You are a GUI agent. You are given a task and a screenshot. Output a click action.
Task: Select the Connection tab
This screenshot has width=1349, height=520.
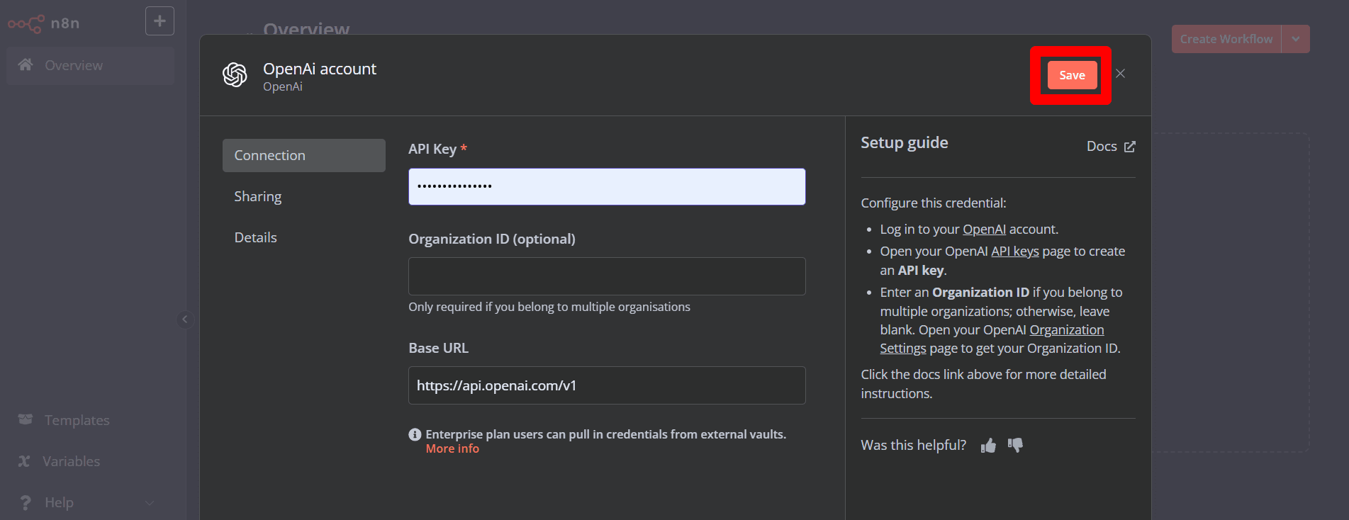coord(303,155)
